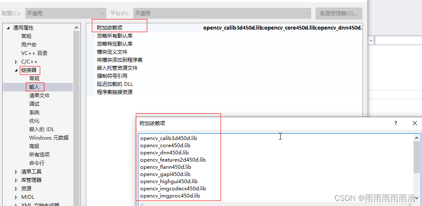The image size is (422, 206).
Task: Select 常规 under 通用属性
Action: click(26, 36)
